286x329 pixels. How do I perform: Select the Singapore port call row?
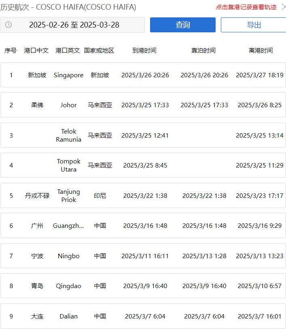coord(143,75)
